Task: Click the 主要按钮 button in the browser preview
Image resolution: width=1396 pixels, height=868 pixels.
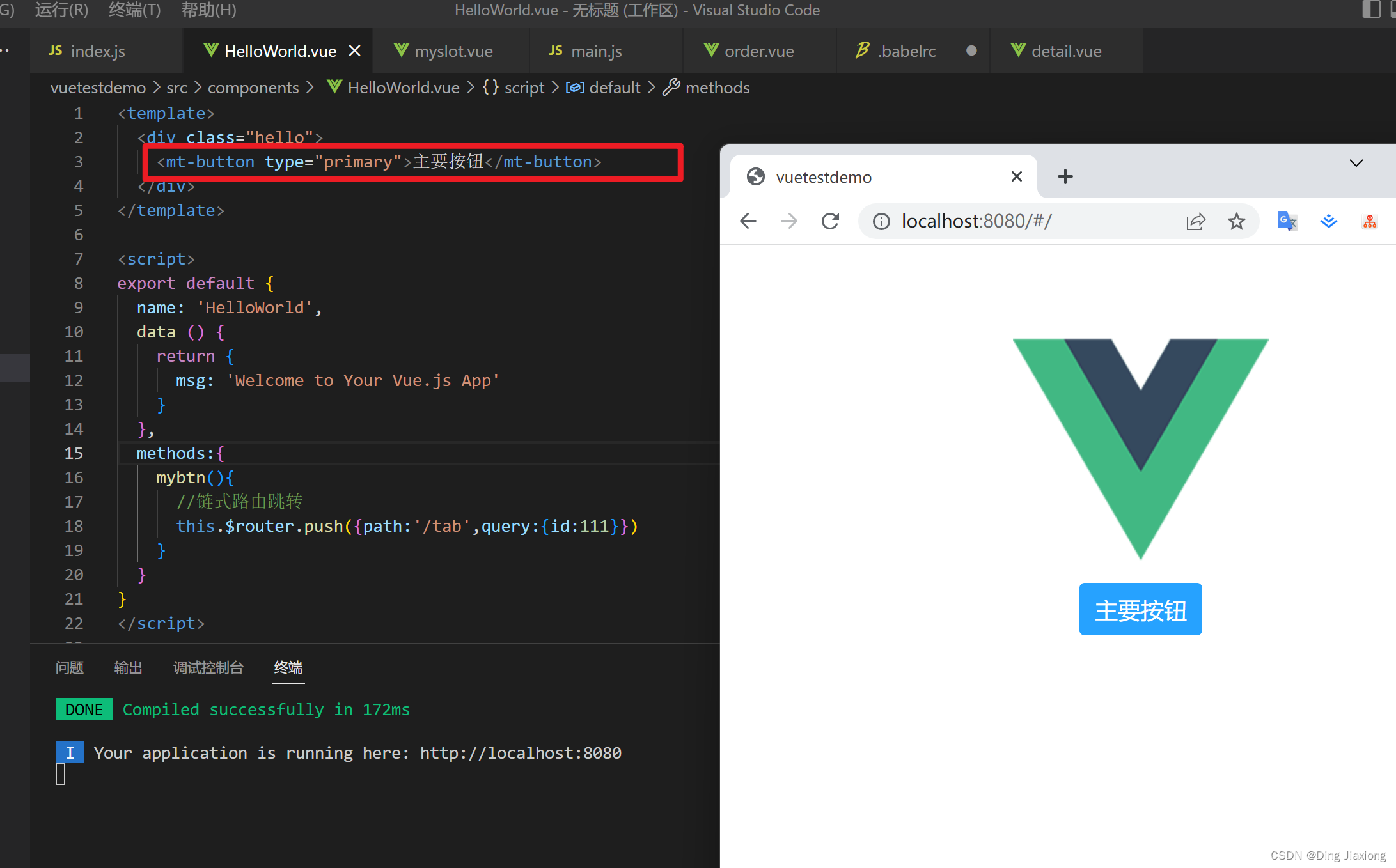Action: (x=1140, y=610)
